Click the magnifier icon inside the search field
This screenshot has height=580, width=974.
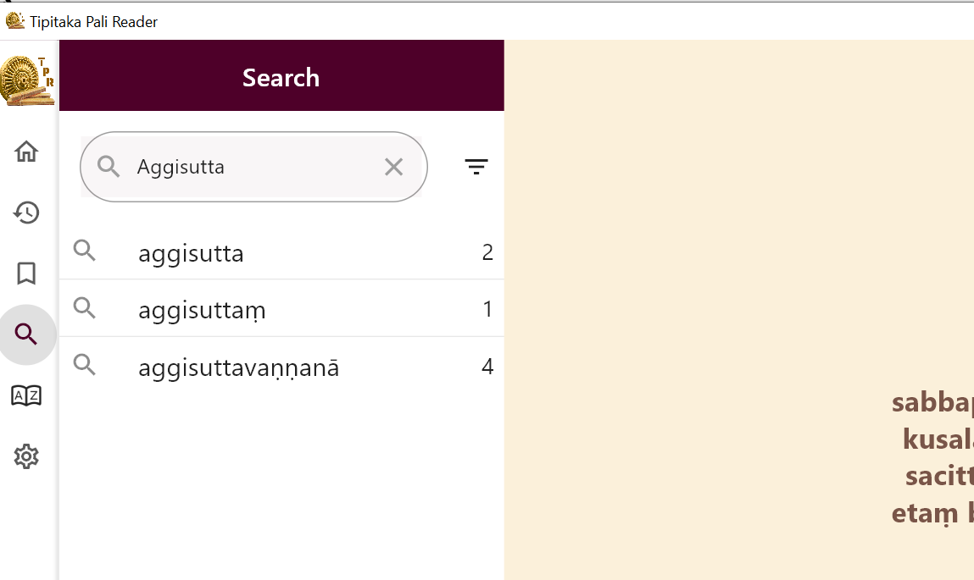109,166
